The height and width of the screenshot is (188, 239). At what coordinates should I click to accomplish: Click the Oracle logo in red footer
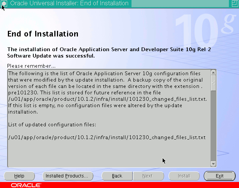coord(26,185)
